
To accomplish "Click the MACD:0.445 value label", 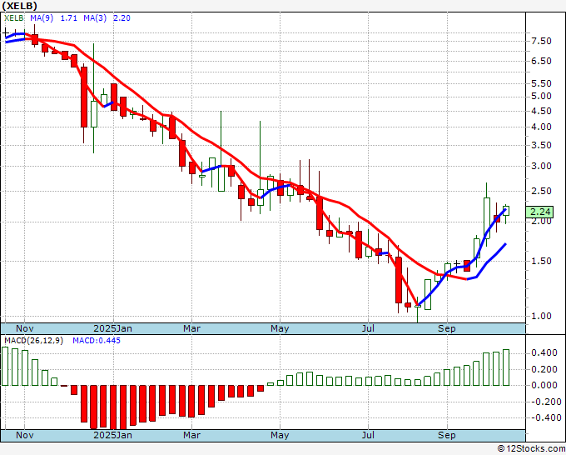I will [97, 341].
